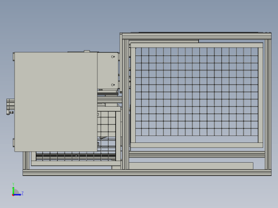The image size is (278, 208).
Task: Click the blue Z axis of the triad
Action: coord(18,195)
